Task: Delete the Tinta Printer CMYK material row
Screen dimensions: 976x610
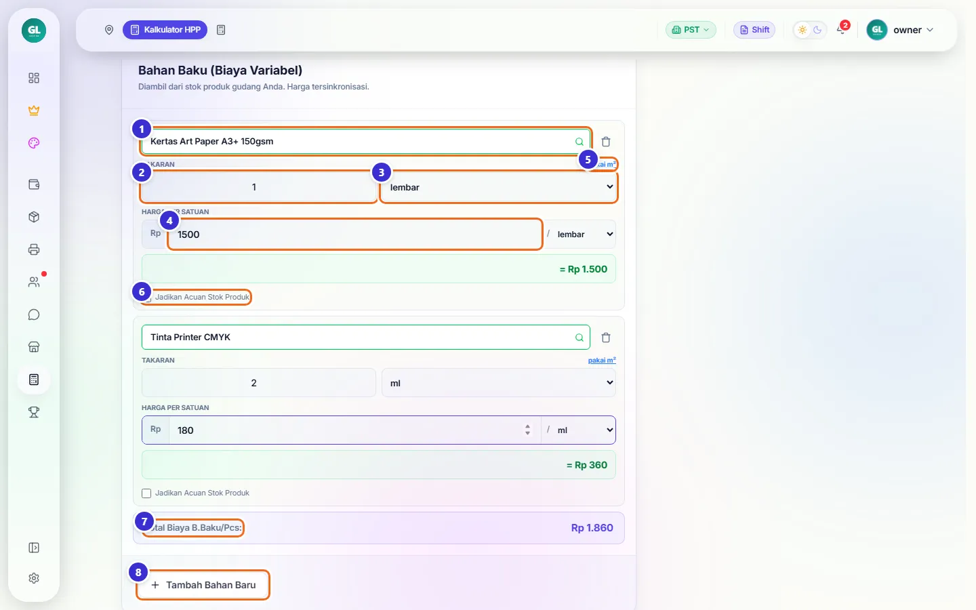Action: coord(606,338)
